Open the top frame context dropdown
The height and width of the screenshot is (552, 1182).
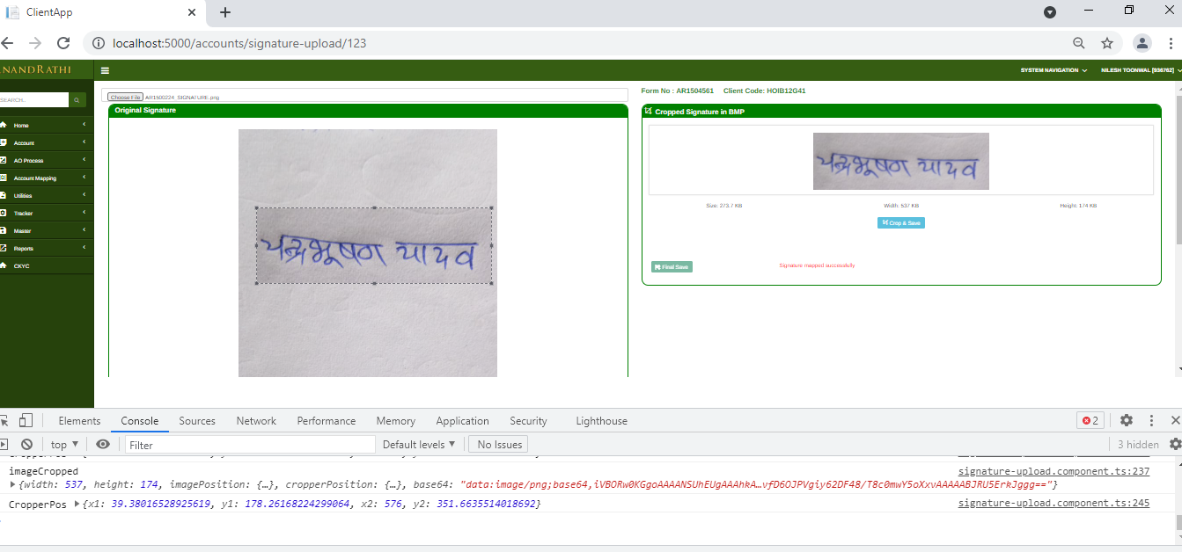pos(63,444)
